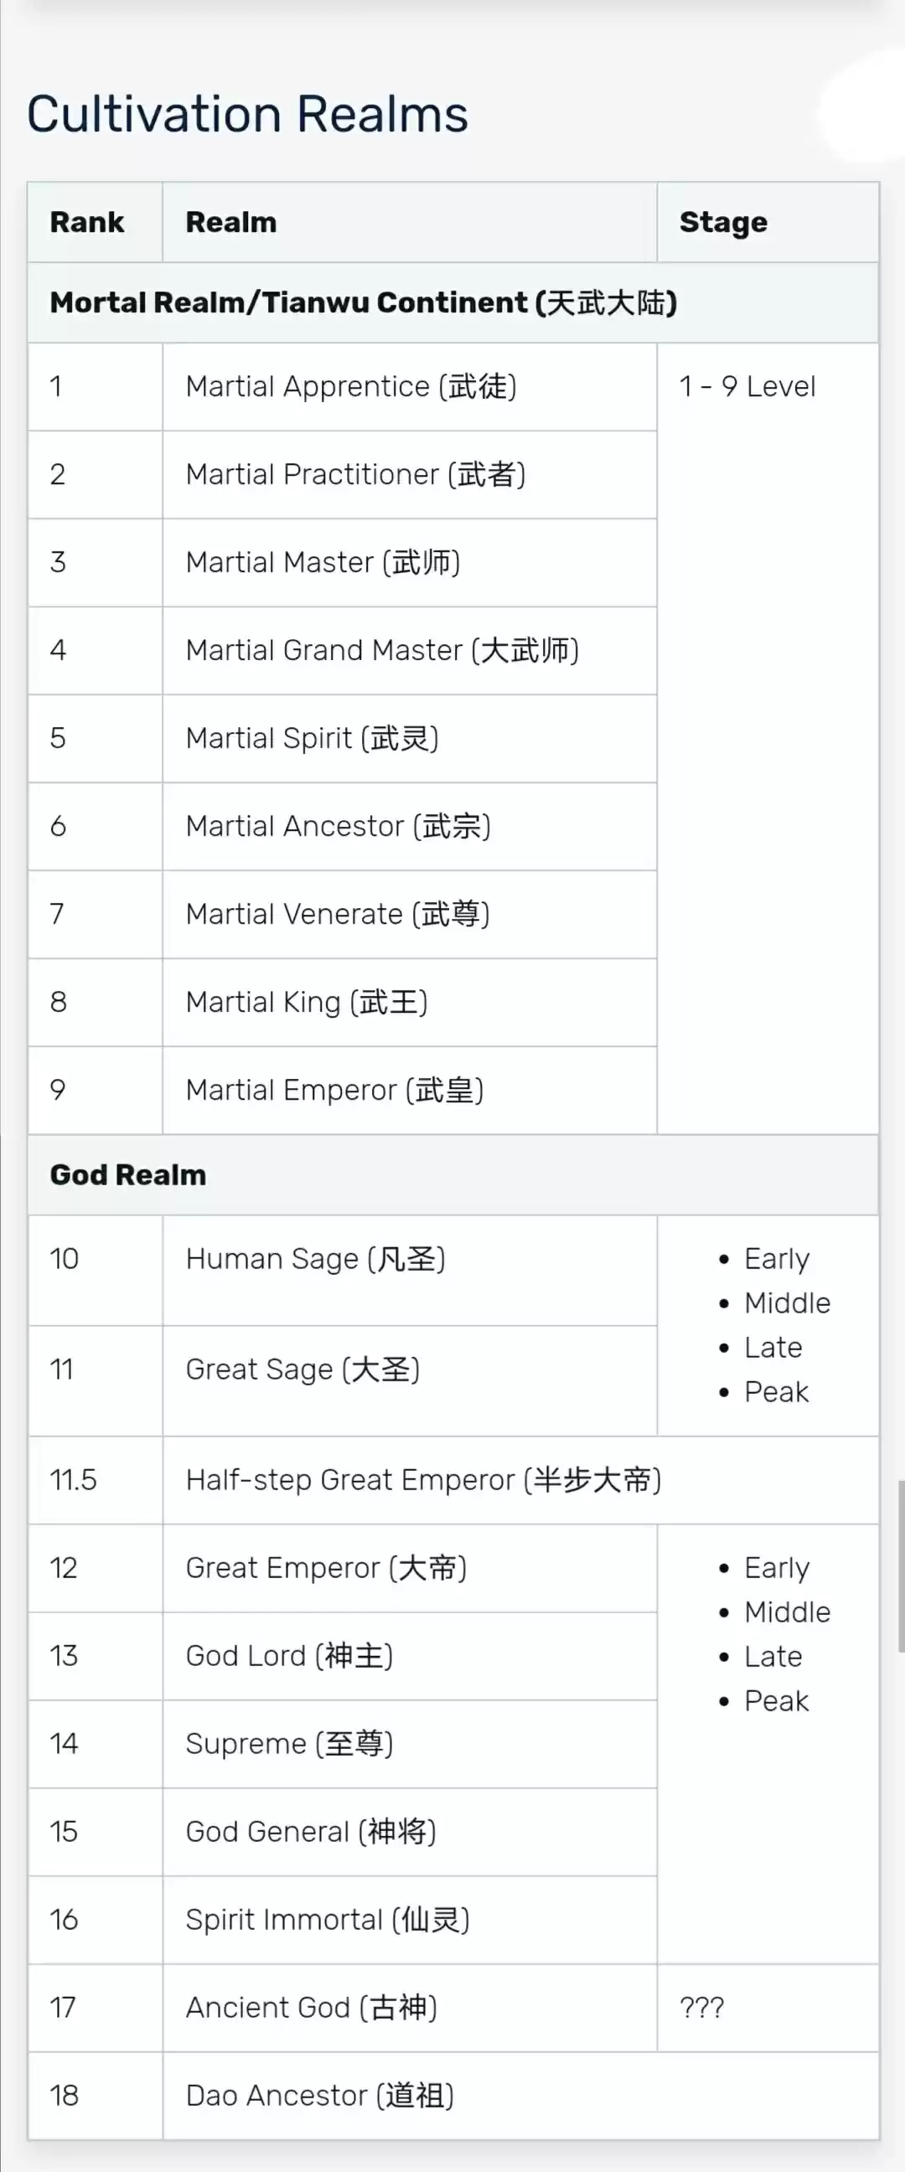Select the God Realm section row
This screenshot has height=2172, width=905.
[x=128, y=1174]
